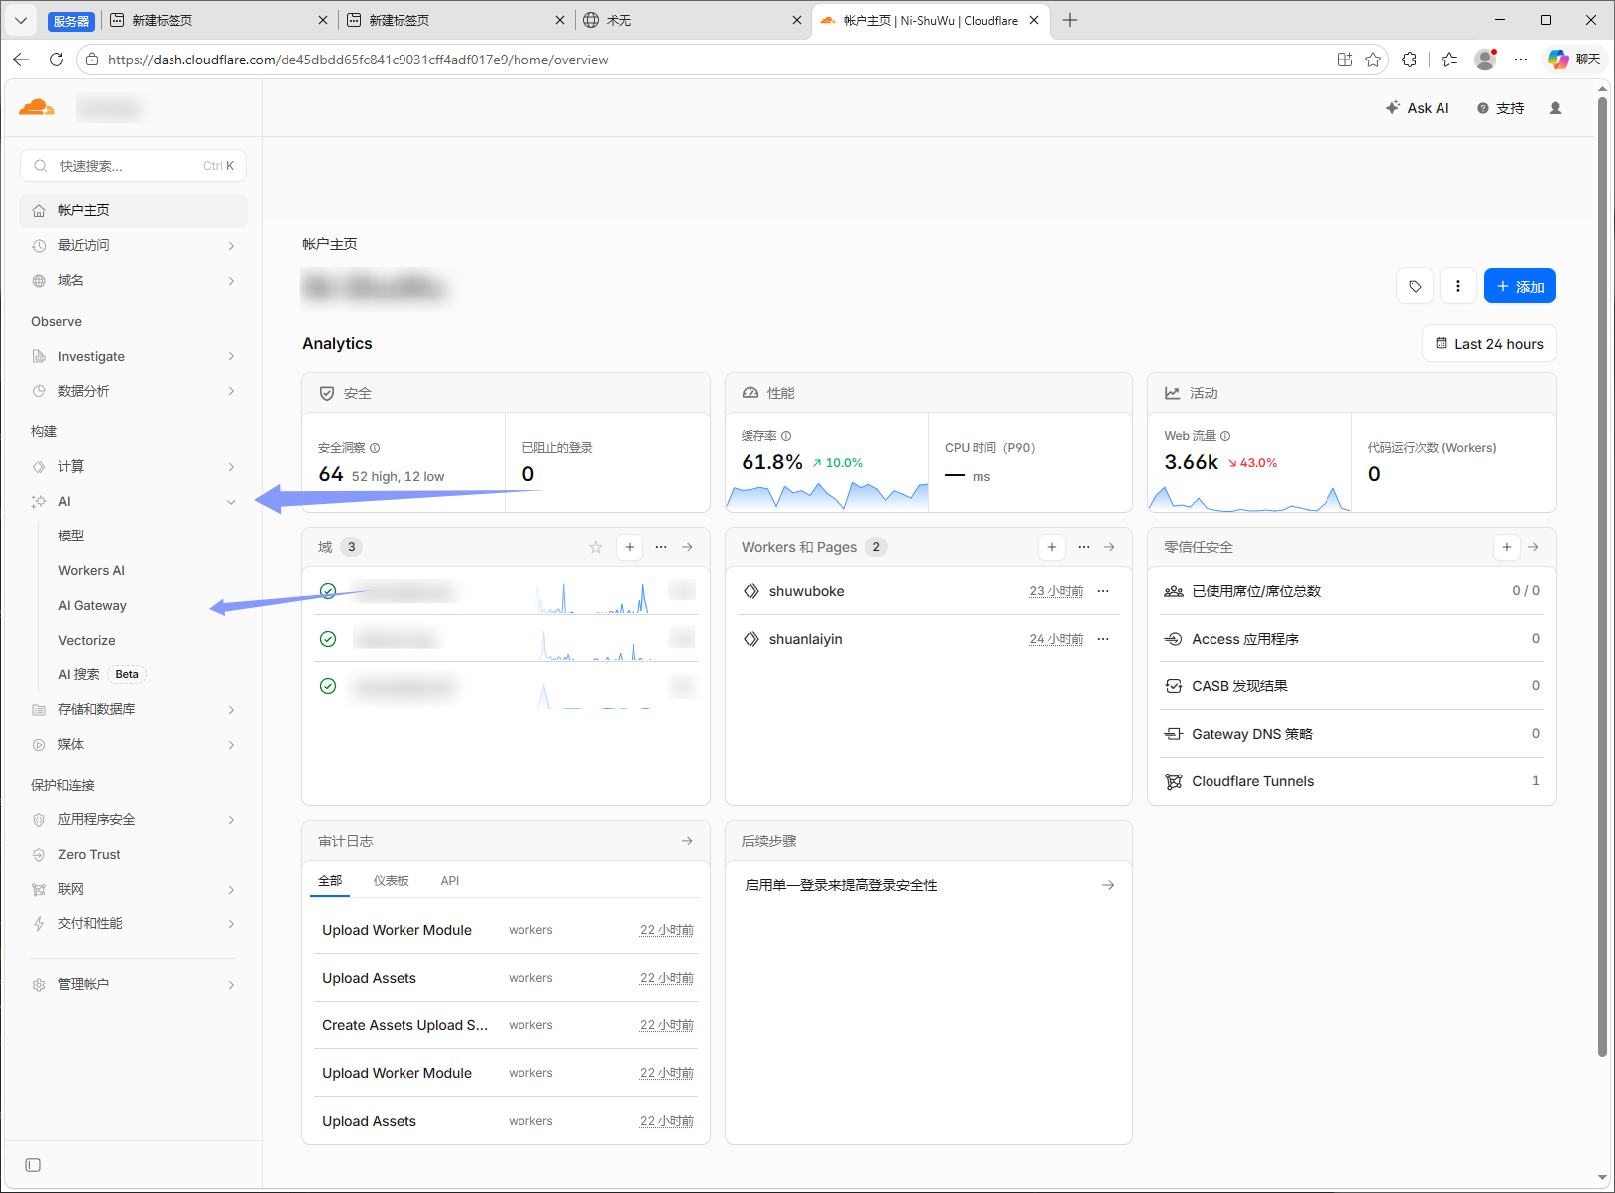Open Cloudflare Tunnels row

1351,781
